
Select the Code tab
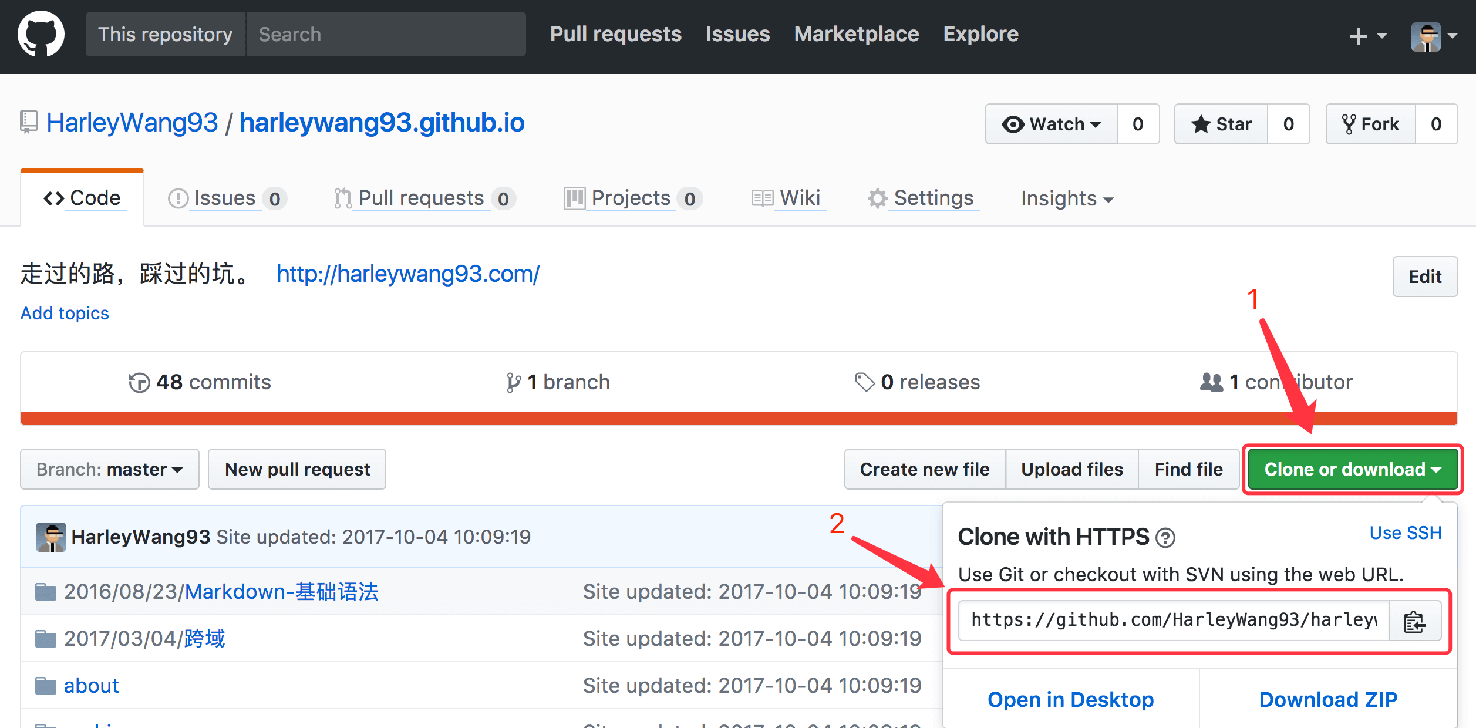pyautogui.click(x=82, y=198)
